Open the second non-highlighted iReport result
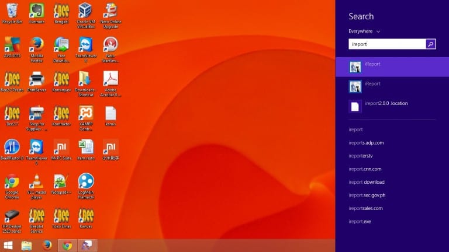Screen dimensions: 449x252 392,86
